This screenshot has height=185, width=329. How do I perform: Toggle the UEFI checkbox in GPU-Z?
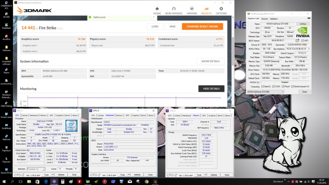point(302,40)
